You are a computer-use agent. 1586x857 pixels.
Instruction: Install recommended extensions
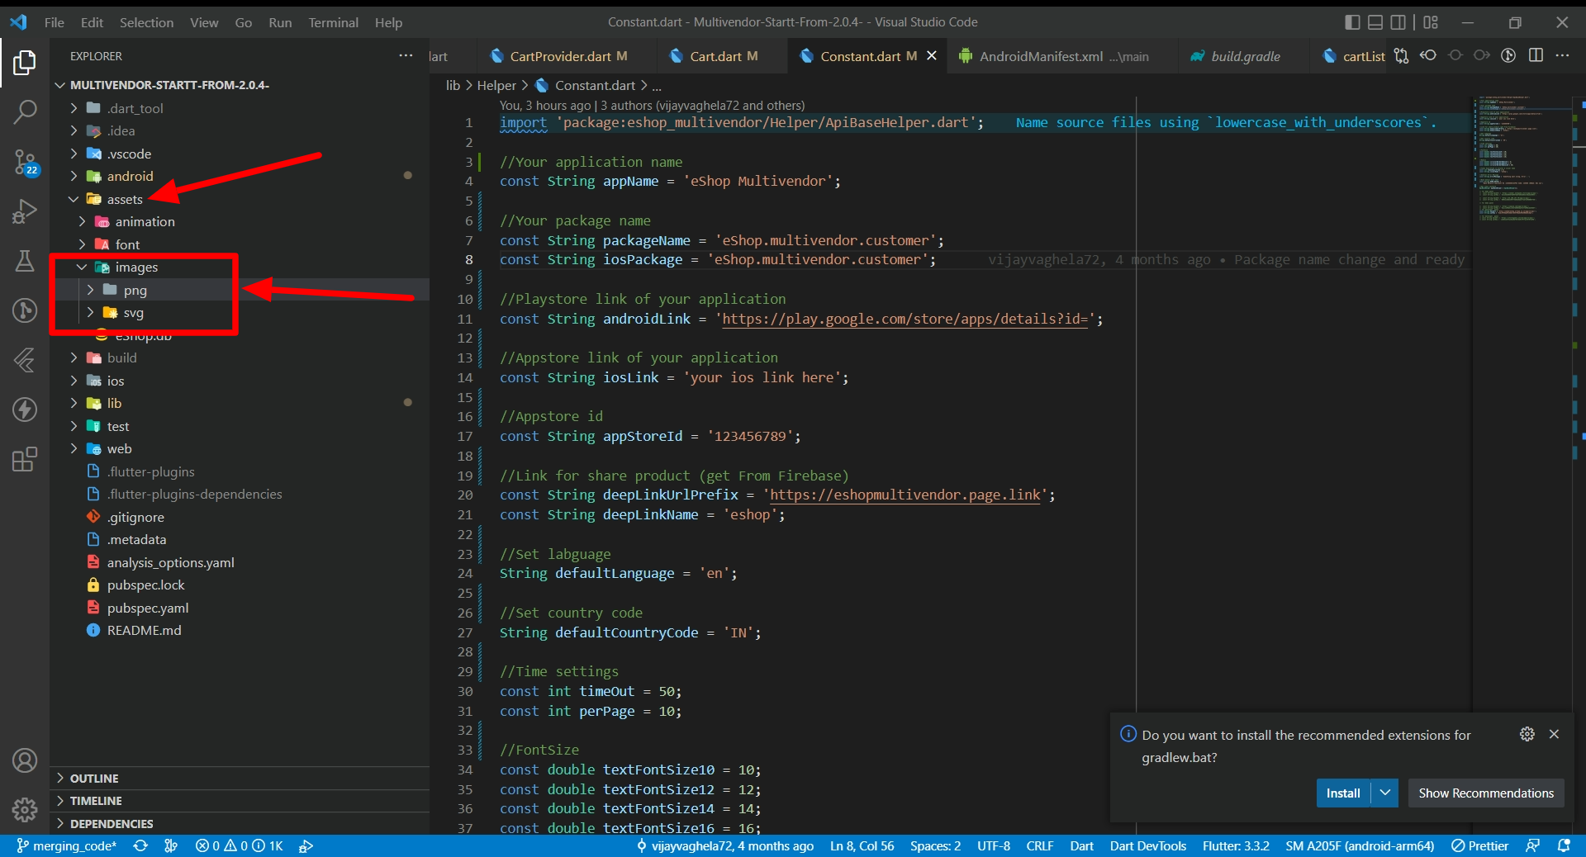pyautogui.click(x=1342, y=793)
